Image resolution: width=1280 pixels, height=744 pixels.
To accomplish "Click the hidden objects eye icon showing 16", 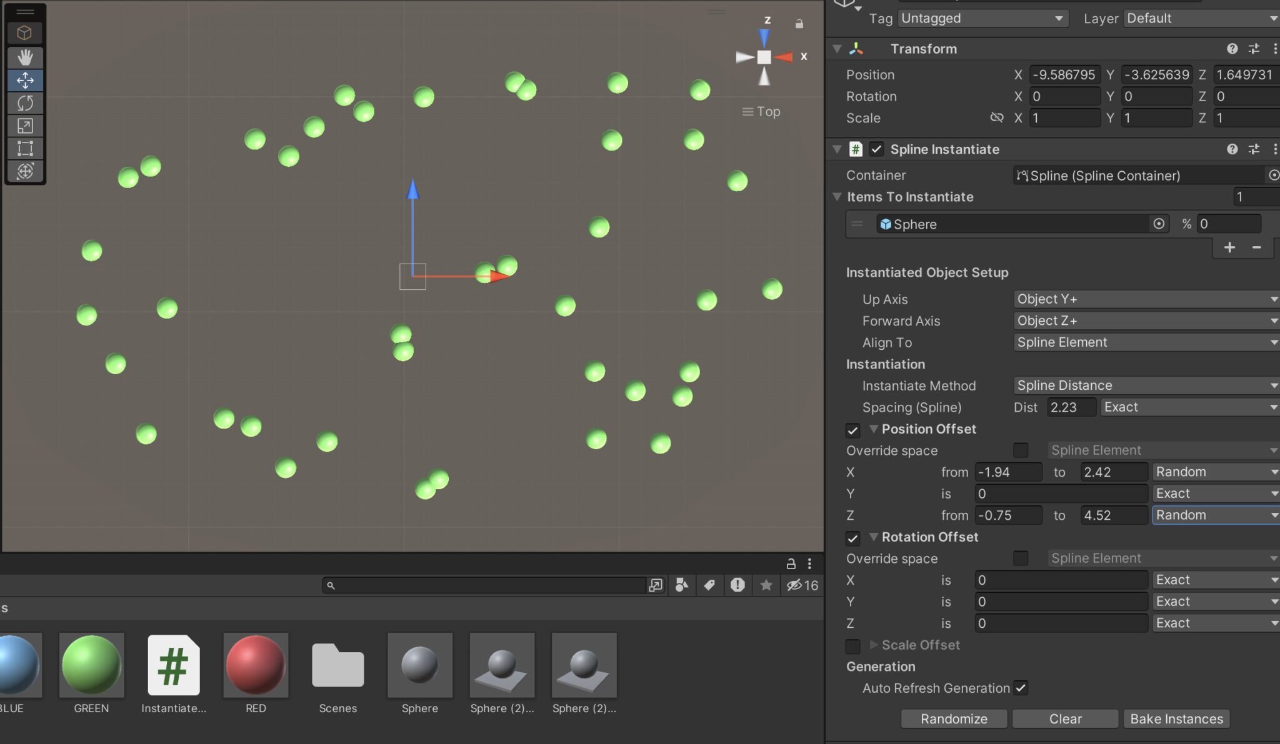I will pyautogui.click(x=802, y=585).
